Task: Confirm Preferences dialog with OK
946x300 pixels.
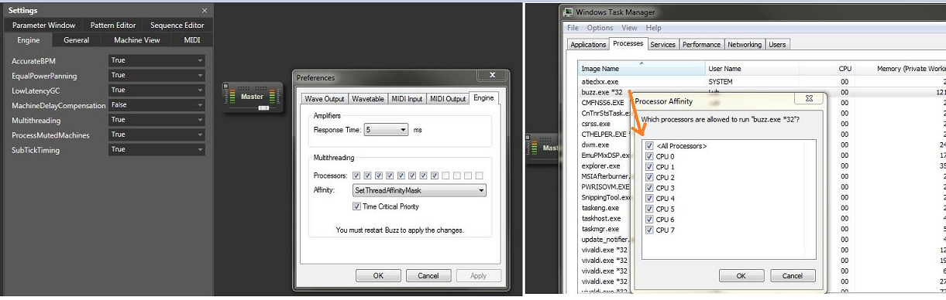Action: [378, 275]
